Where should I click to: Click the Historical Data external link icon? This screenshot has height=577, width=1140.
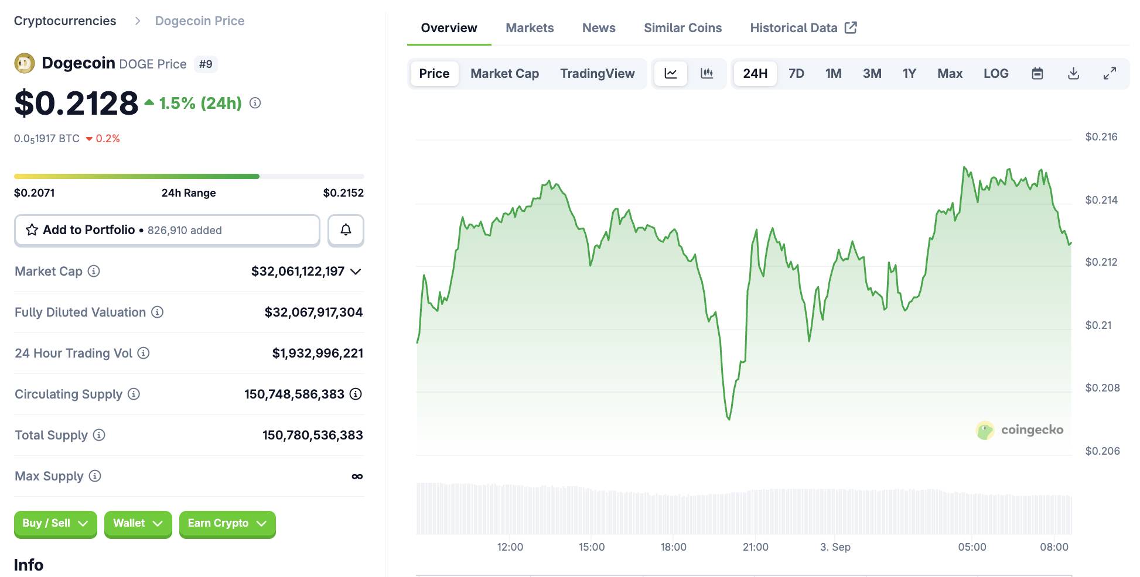pyautogui.click(x=851, y=28)
